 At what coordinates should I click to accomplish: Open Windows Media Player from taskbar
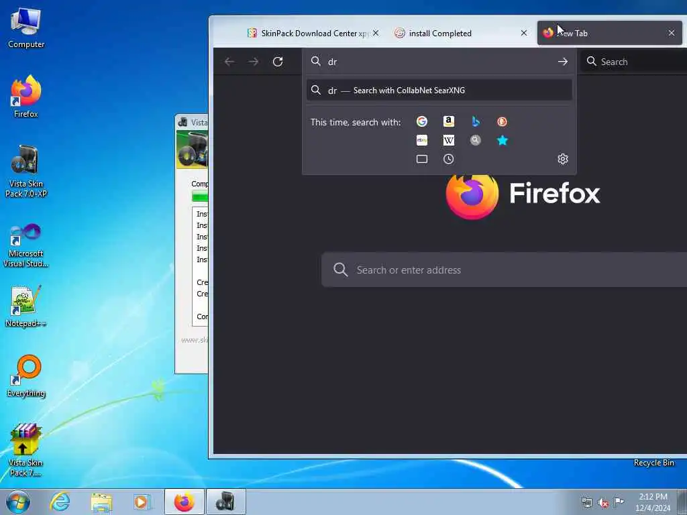pos(141,502)
